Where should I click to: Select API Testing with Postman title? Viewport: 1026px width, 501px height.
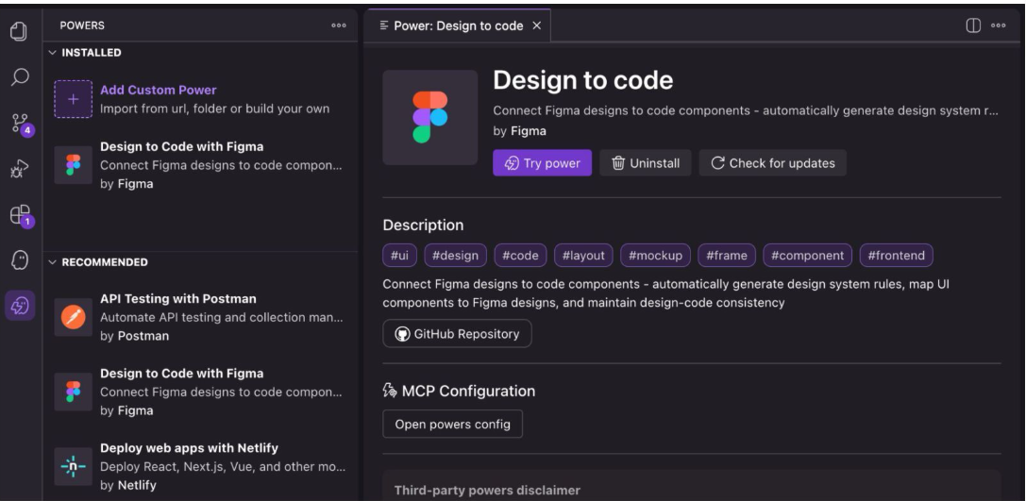click(178, 299)
